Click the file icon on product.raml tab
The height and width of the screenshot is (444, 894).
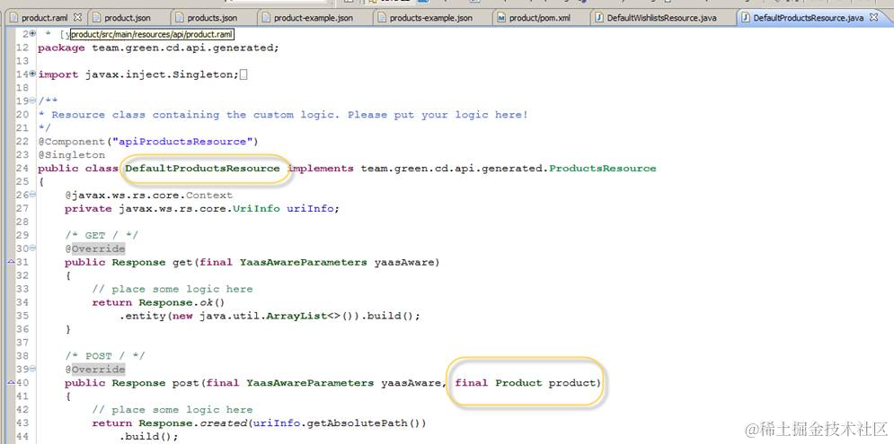pos(13,18)
